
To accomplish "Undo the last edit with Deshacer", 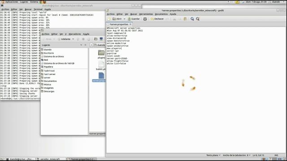I will pyautogui.click(x=157, y=19).
